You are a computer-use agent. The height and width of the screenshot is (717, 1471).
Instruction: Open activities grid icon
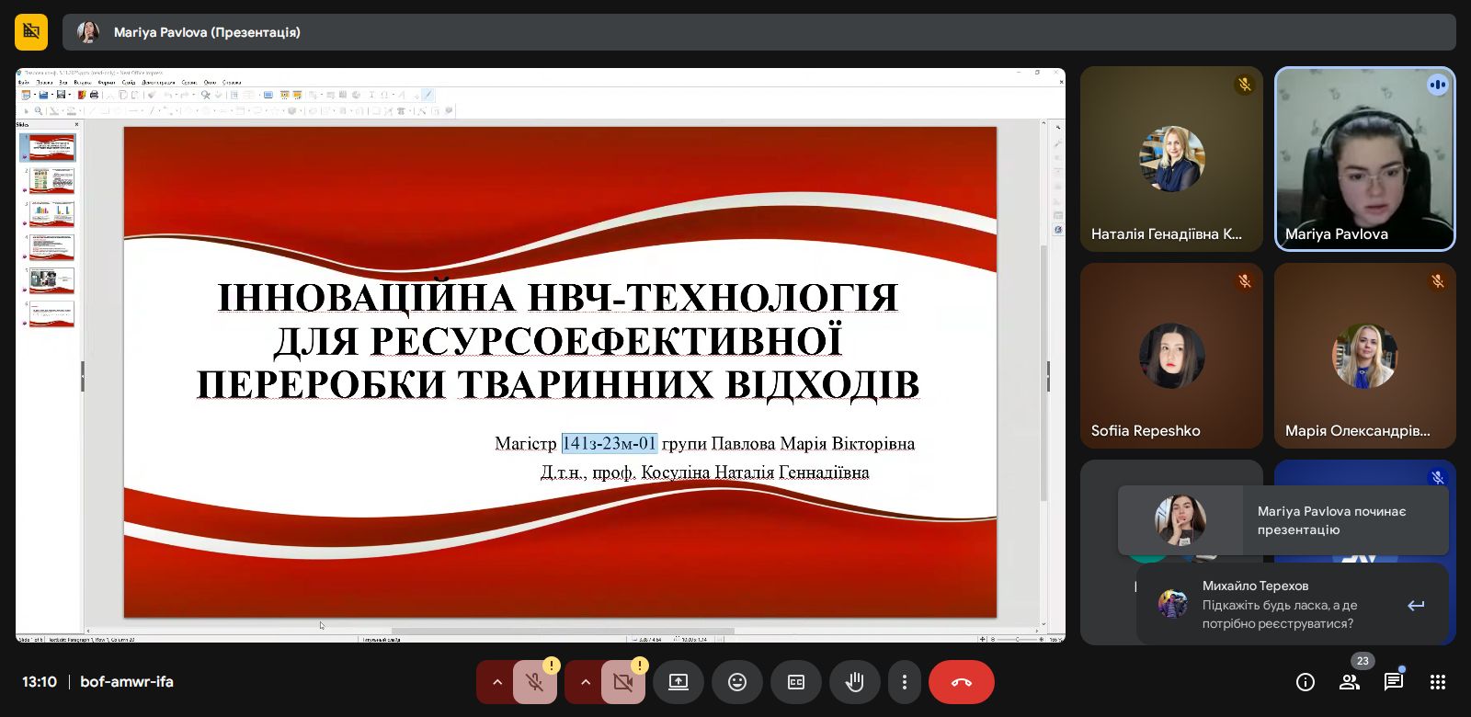click(1438, 682)
